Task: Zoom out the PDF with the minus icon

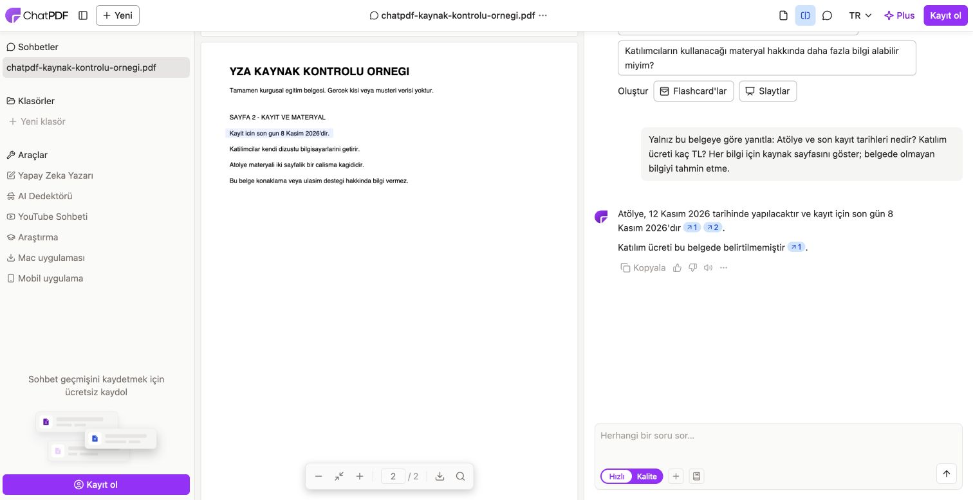Action: coord(319,476)
